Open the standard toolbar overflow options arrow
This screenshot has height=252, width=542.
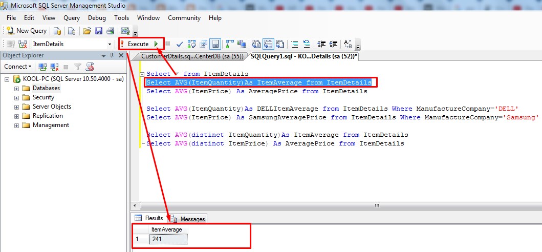coord(135,33)
